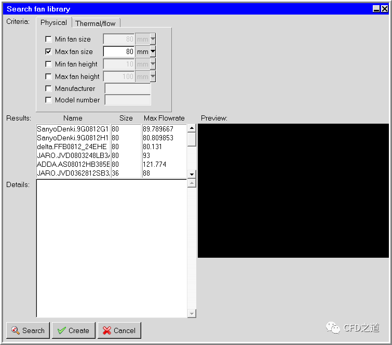The height and width of the screenshot is (345, 392).
Task: Switch to the Thermal/flow tab
Action: pyautogui.click(x=96, y=23)
